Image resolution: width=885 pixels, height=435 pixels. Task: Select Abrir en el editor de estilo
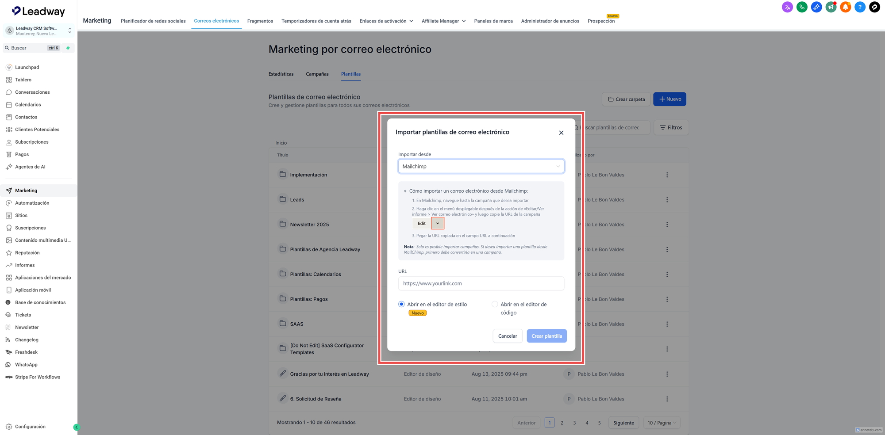click(401, 304)
